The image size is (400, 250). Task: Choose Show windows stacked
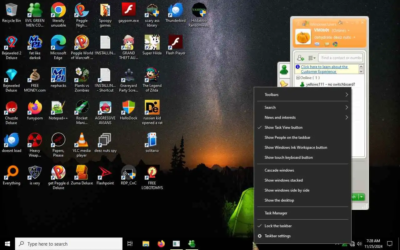pyautogui.click(x=302, y=180)
